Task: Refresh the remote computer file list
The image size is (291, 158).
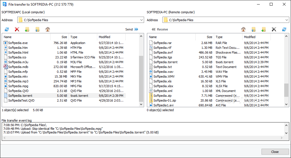Action: tap(284, 29)
